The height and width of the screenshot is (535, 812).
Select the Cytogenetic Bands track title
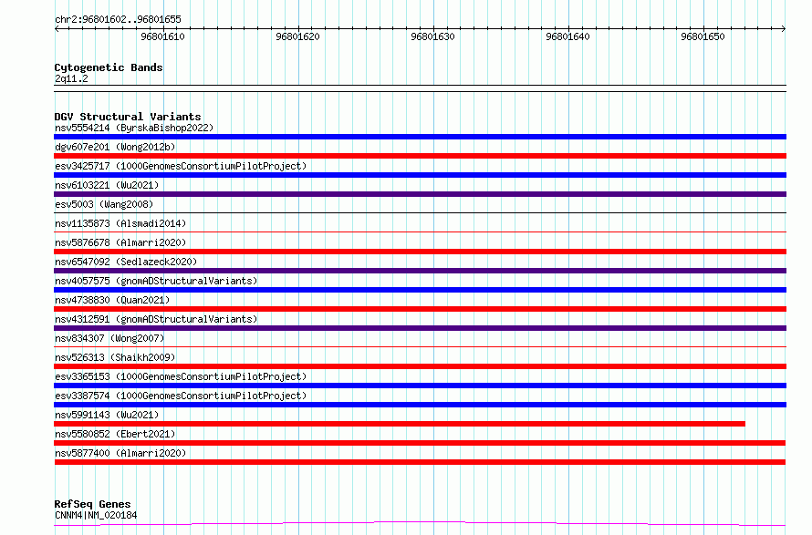(x=109, y=67)
